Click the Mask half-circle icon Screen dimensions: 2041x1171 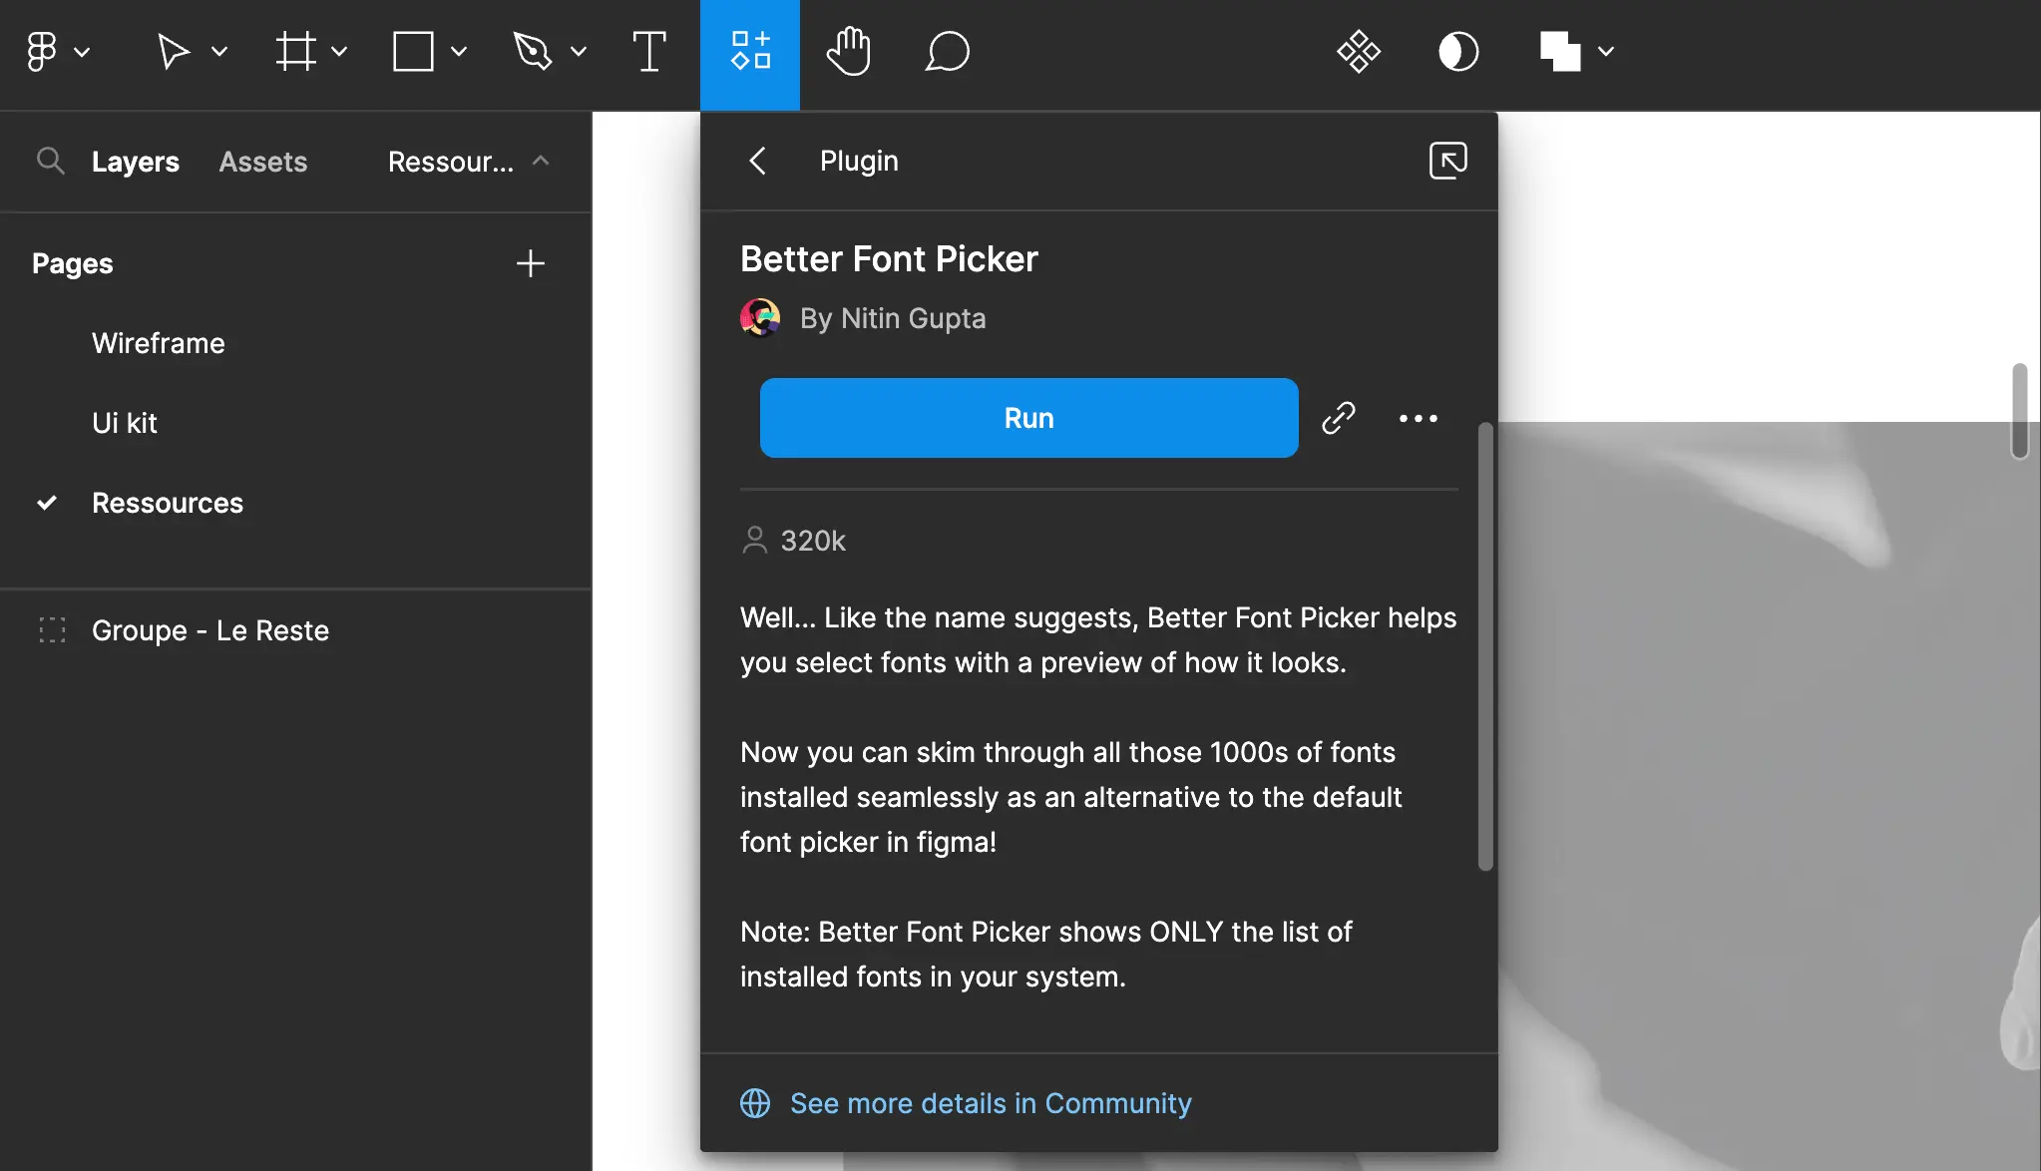[x=1458, y=52]
